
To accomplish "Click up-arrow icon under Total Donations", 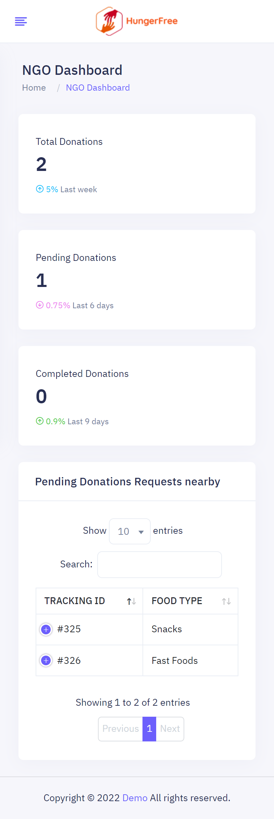I will pyautogui.click(x=40, y=189).
